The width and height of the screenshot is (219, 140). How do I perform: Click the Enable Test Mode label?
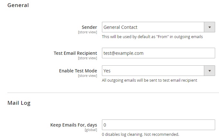[x=78, y=71]
